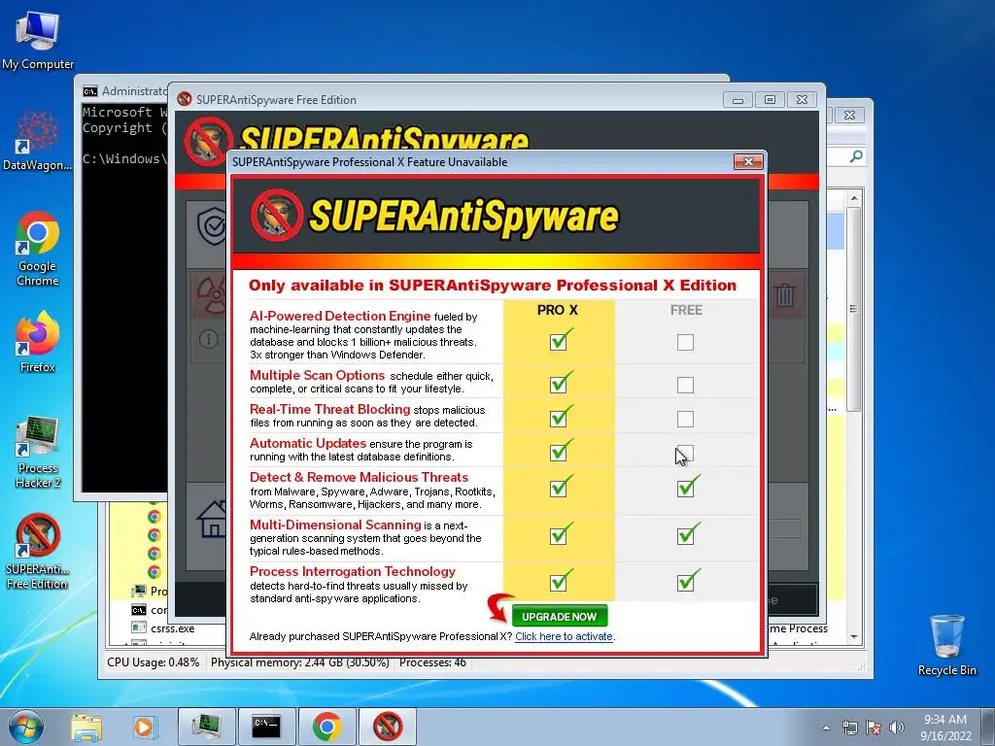Toggle FREE checkbox for Detect & Remove Malicious Threats
Viewport: 995px width, 746px height.
coord(685,488)
